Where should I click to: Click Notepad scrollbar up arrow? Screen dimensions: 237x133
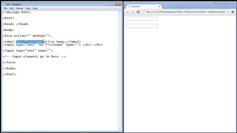tap(120, 12)
